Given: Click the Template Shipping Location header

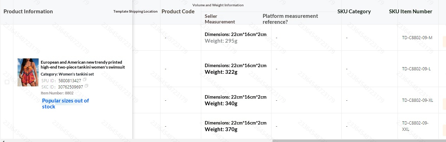Looking at the screenshot, I should (x=136, y=12).
